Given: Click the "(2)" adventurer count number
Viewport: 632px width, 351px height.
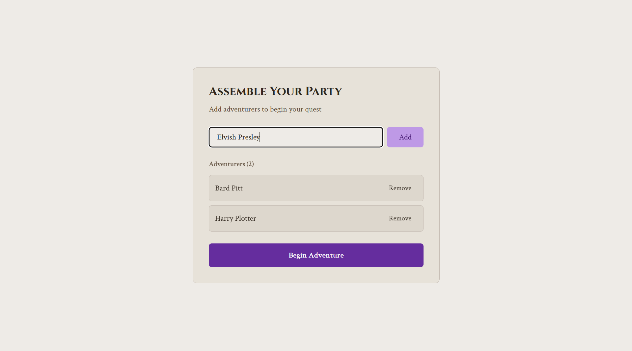Looking at the screenshot, I should click(250, 164).
